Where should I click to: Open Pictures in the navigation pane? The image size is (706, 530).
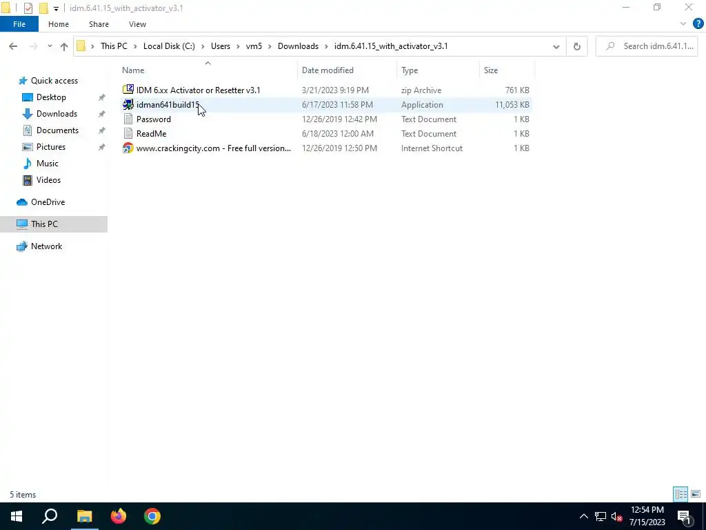coord(50,147)
